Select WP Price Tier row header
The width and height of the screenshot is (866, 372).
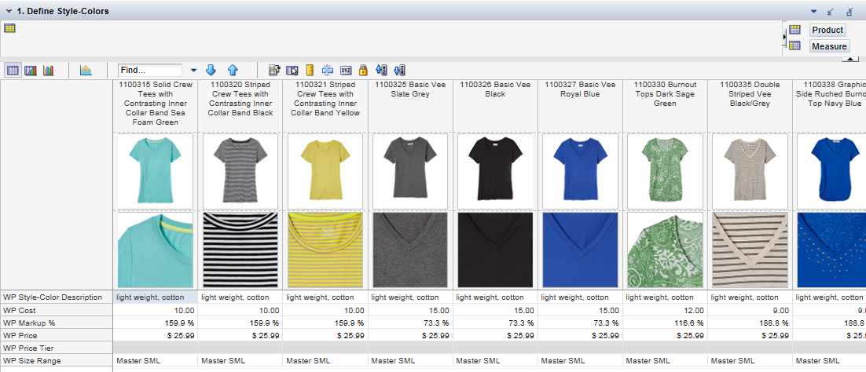(x=57, y=348)
